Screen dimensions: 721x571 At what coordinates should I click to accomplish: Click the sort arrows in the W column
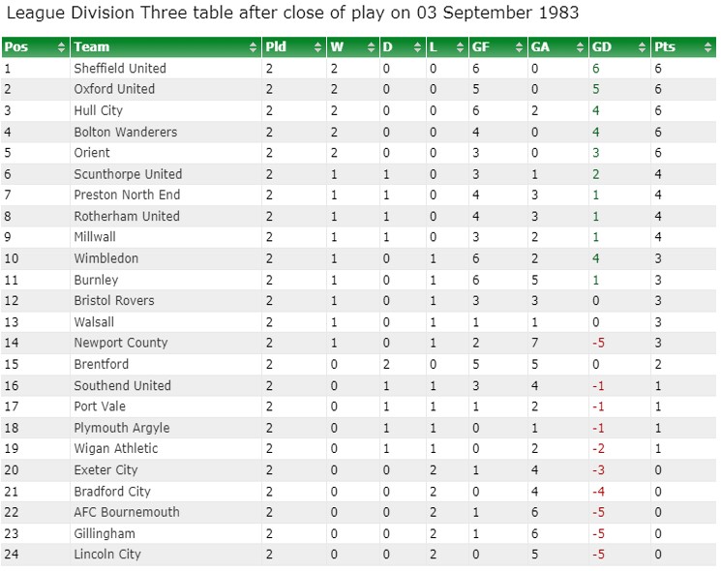pos(372,46)
